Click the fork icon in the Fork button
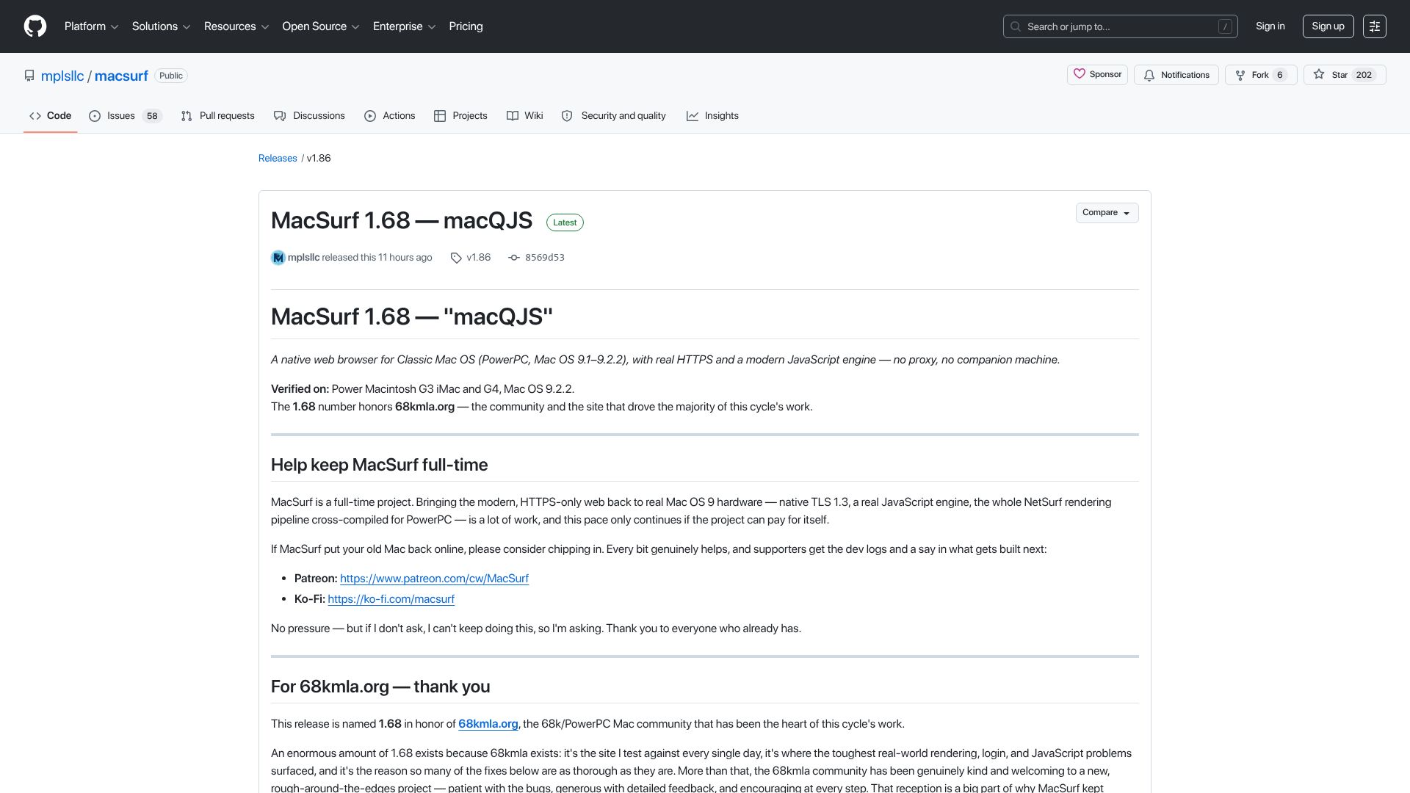 (1240, 75)
